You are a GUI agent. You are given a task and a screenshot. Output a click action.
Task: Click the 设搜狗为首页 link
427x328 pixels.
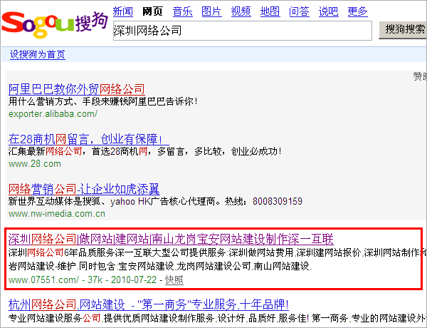[x=37, y=55]
